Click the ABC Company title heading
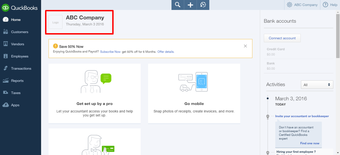 point(85,17)
